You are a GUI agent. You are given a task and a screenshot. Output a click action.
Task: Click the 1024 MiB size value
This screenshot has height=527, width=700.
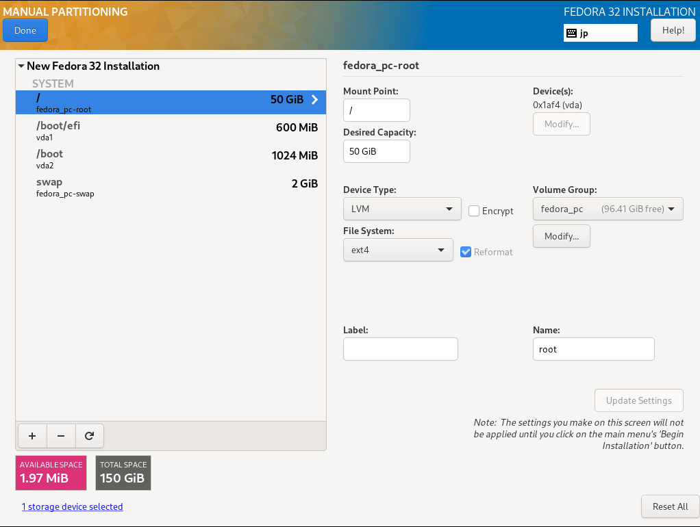point(295,156)
